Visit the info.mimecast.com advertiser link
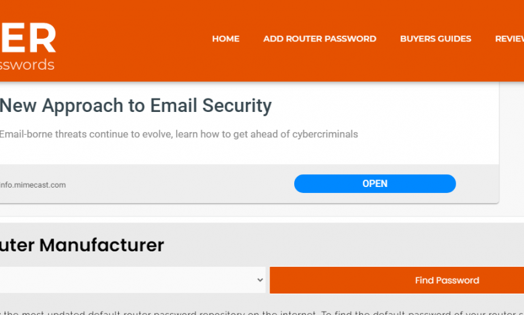Screen dimensions: 524x315 point(33,185)
